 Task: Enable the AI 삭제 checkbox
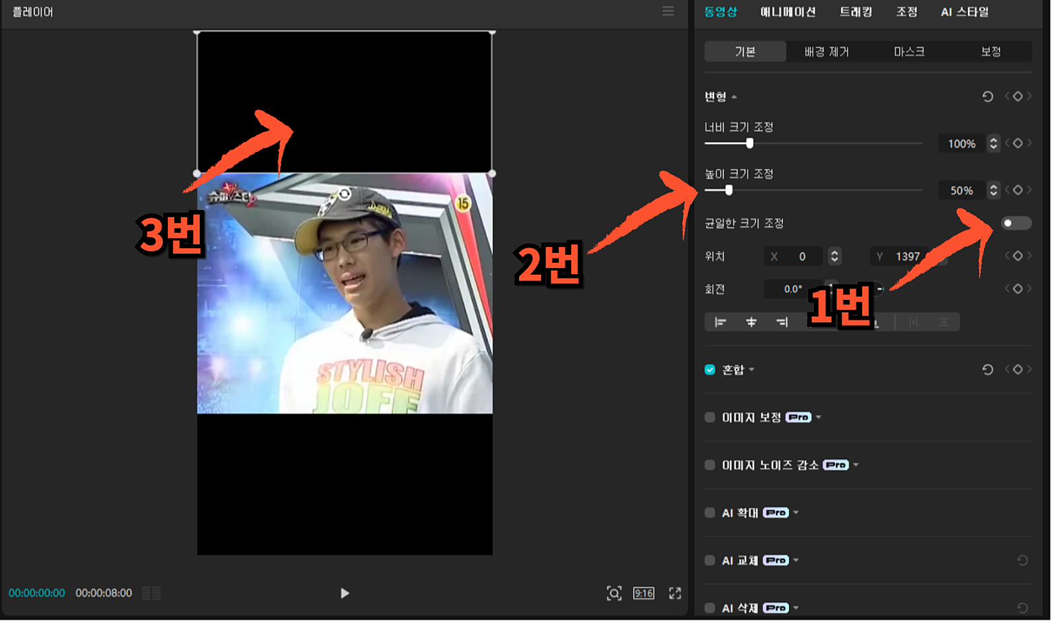[x=710, y=608]
